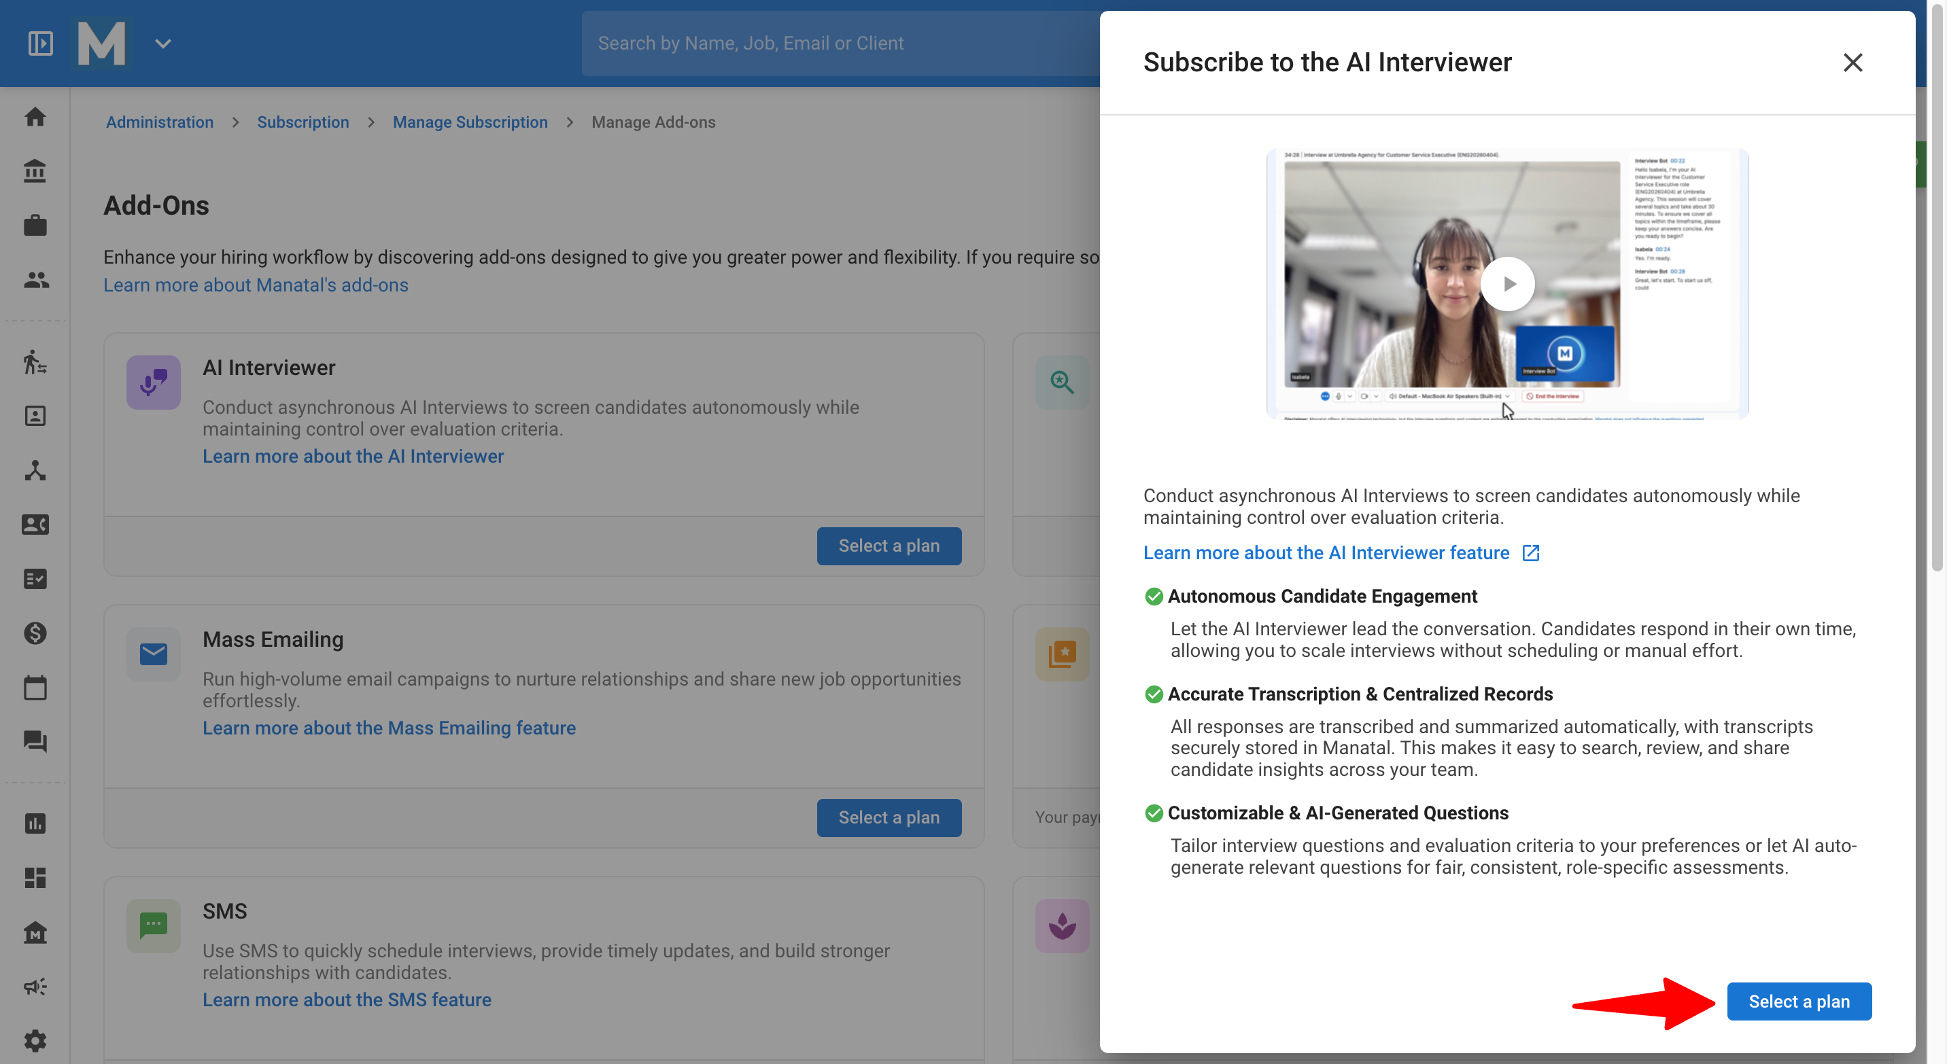Open the Home icon in sidebar
The height and width of the screenshot is (1064, 1947).
[35, 117]
